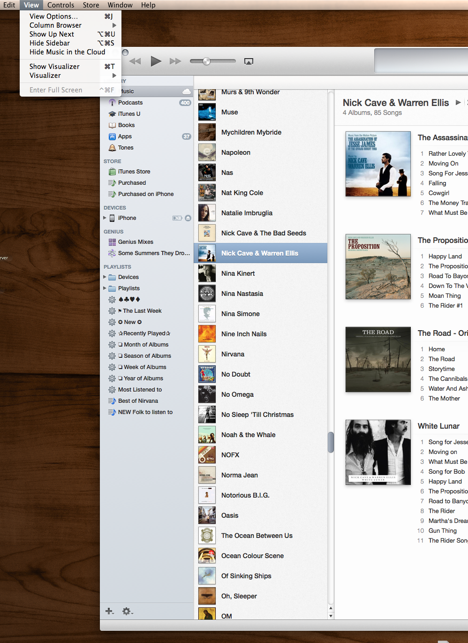Click The Road album artwork
The image size is (468, 643).
(378, 359)
